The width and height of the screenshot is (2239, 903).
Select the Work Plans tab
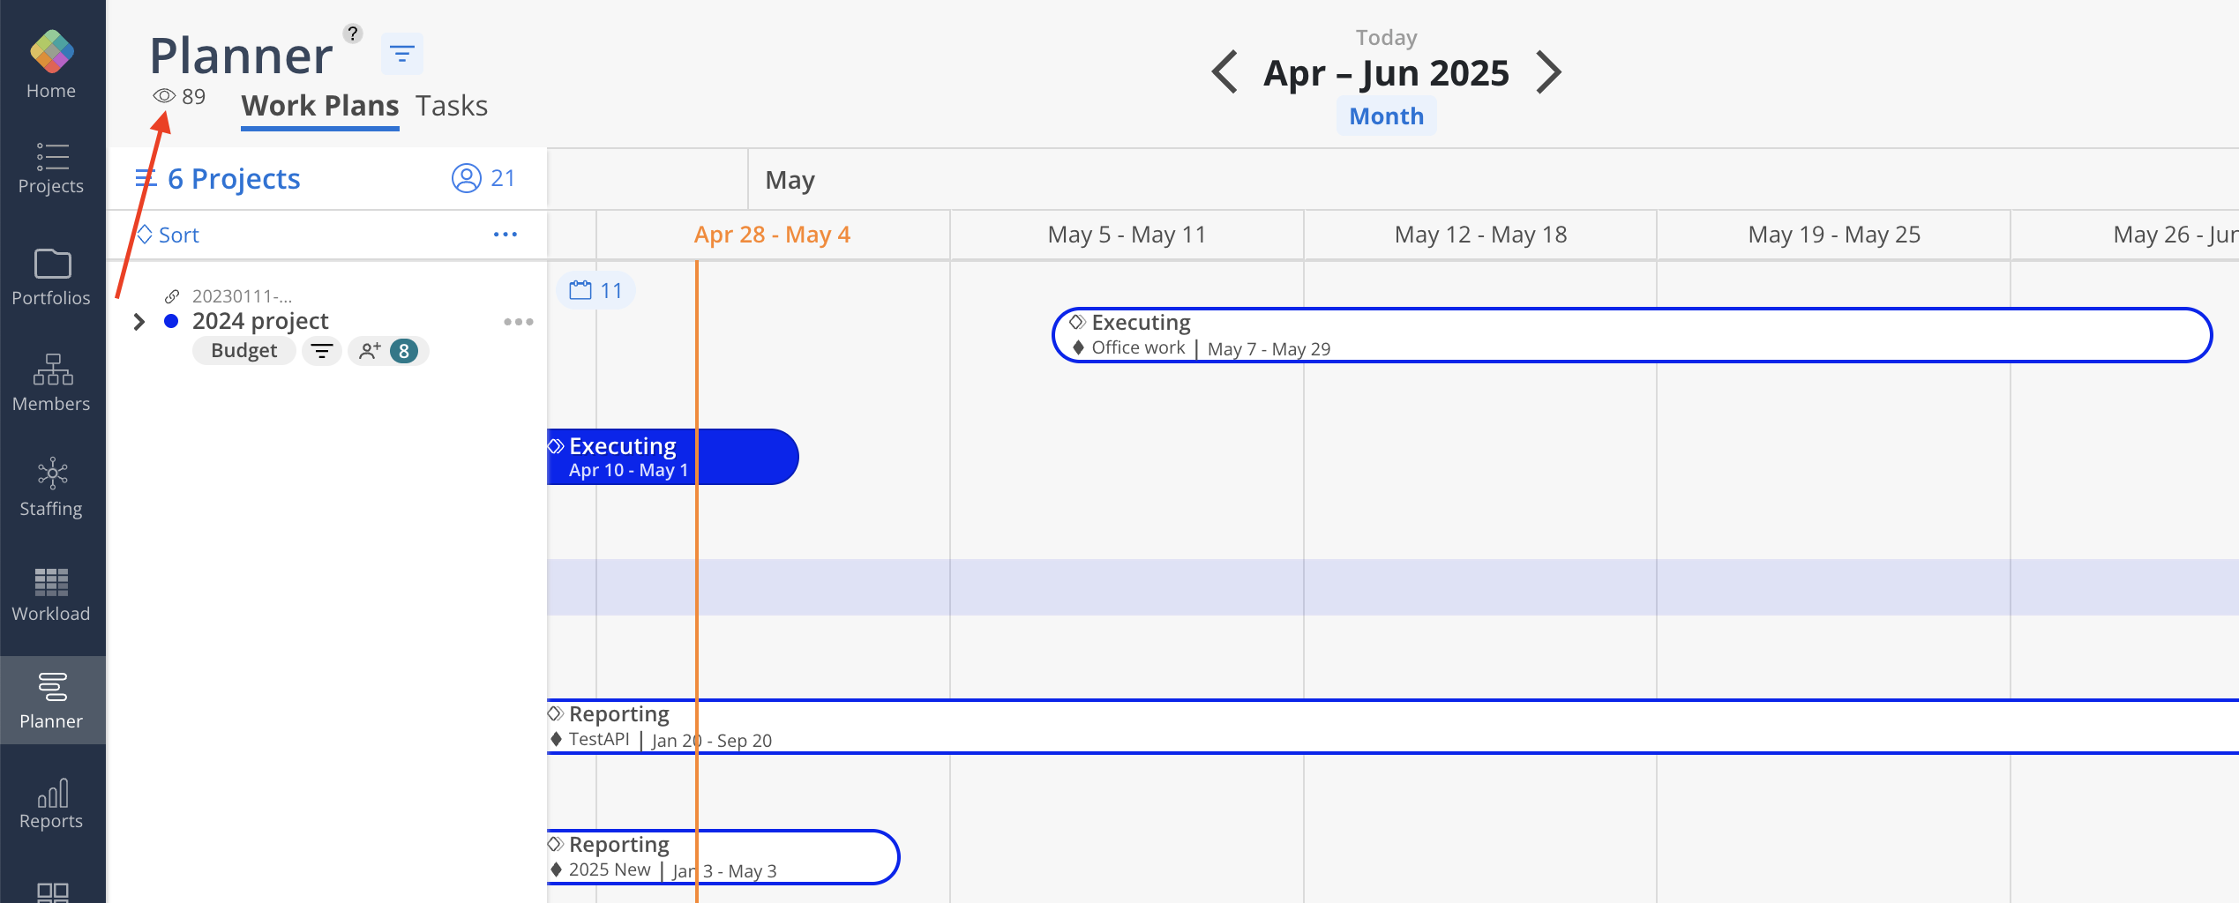pos(320,106)
